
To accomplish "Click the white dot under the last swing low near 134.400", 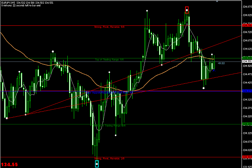I will tap(204, 88).
